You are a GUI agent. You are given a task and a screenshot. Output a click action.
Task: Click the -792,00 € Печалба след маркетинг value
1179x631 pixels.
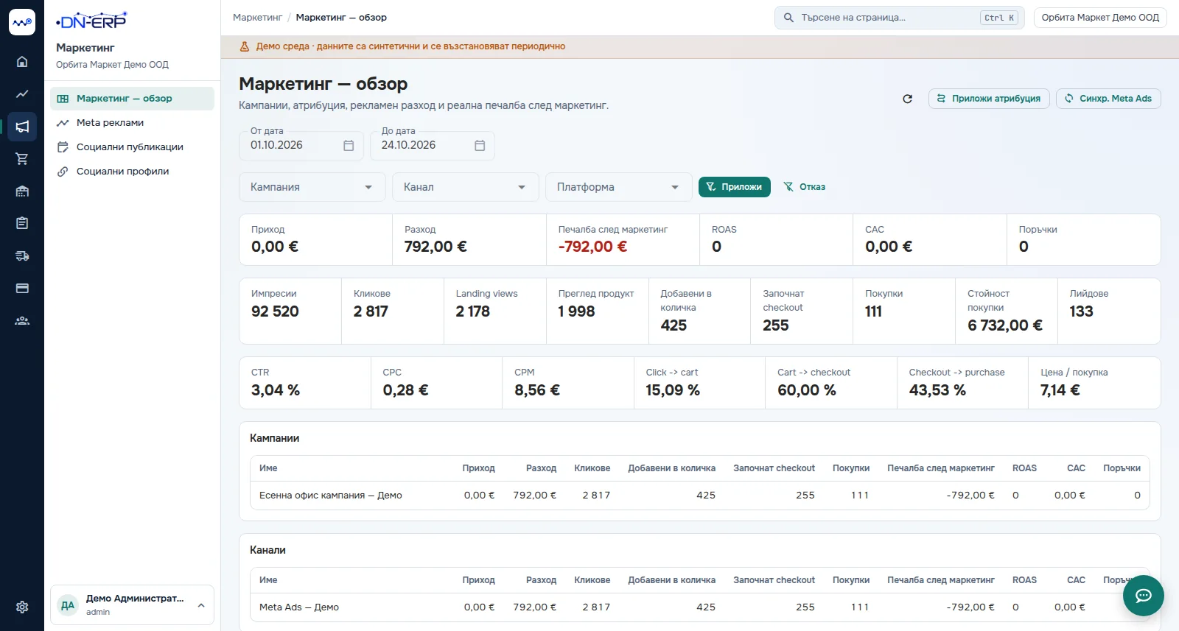pos(592,247)
